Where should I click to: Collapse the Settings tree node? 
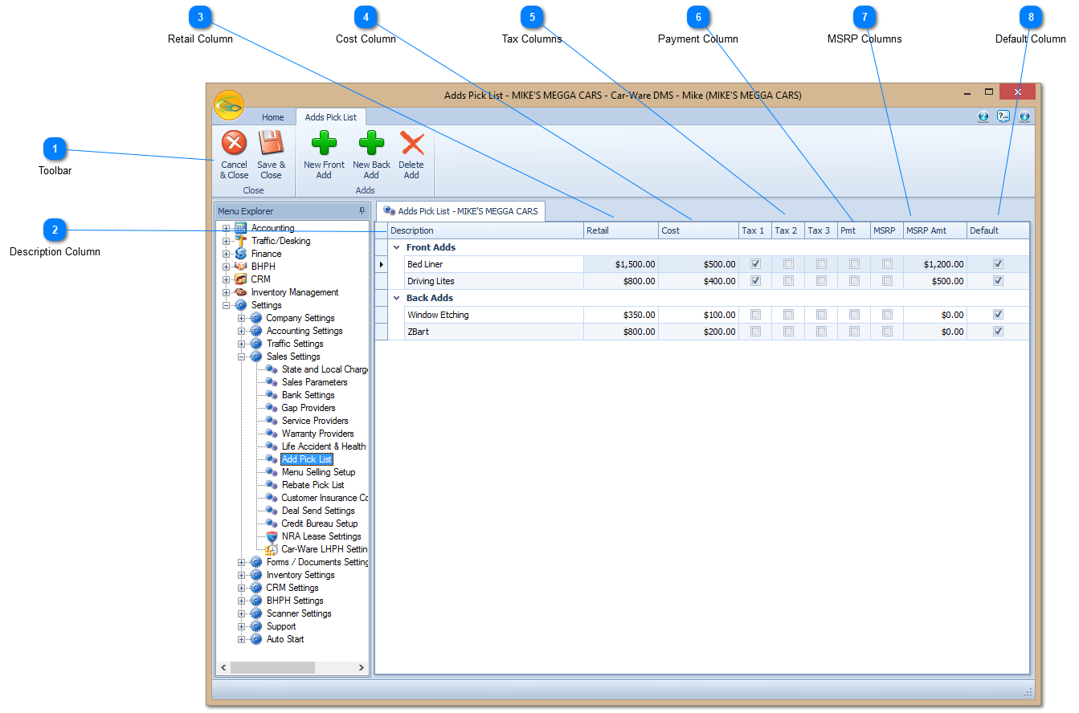[227, 305]
